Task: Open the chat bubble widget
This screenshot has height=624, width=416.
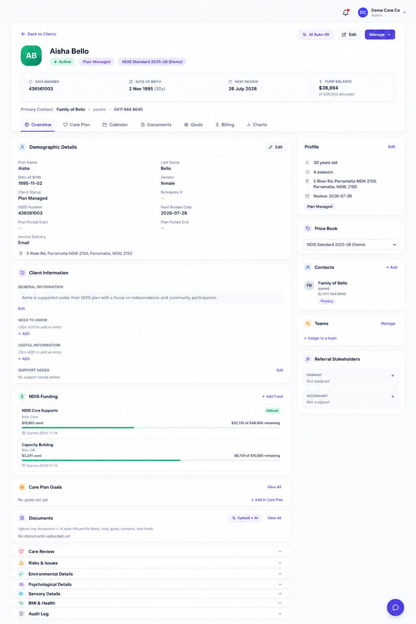Action: (x=395, y=607)
